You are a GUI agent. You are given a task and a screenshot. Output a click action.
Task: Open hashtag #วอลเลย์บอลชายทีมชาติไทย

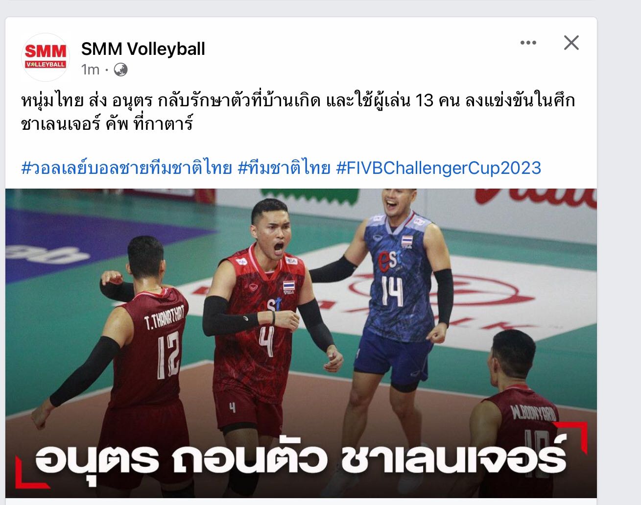click(x=127, y=168)
